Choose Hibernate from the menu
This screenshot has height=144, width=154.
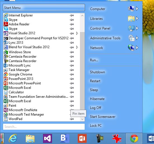pos(97,99)
